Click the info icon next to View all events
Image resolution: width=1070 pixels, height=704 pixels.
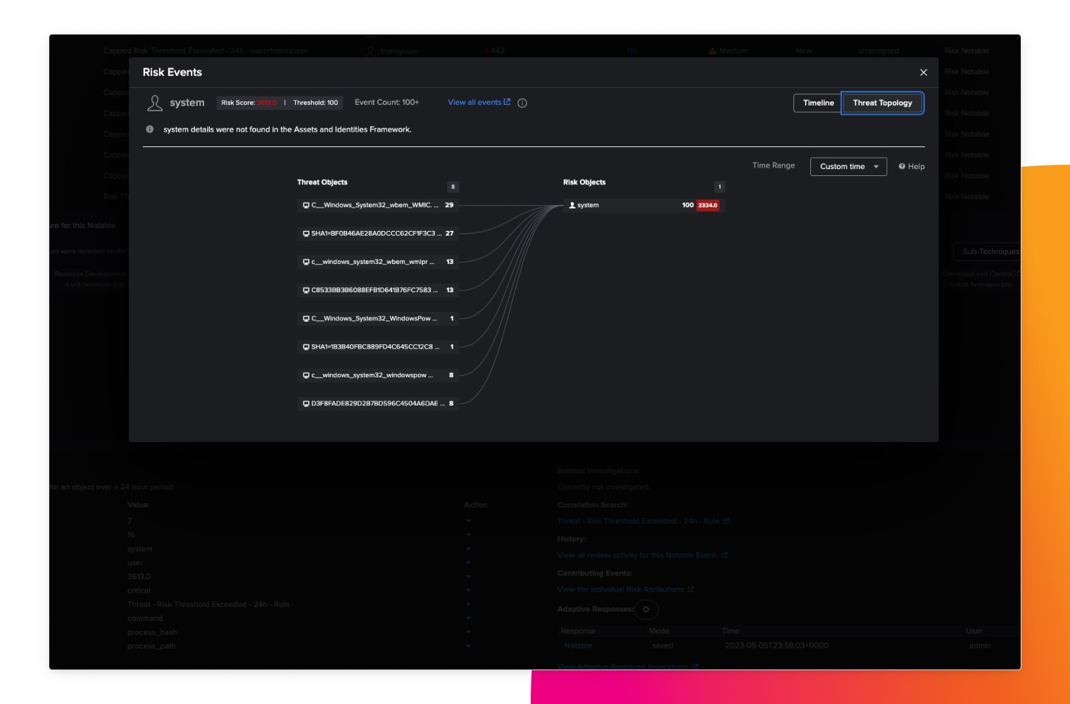[x=521, y=103]
